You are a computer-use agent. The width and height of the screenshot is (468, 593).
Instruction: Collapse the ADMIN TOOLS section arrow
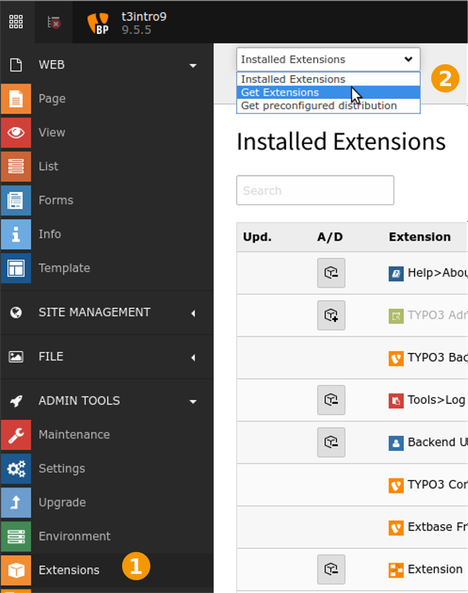point(193,402)
